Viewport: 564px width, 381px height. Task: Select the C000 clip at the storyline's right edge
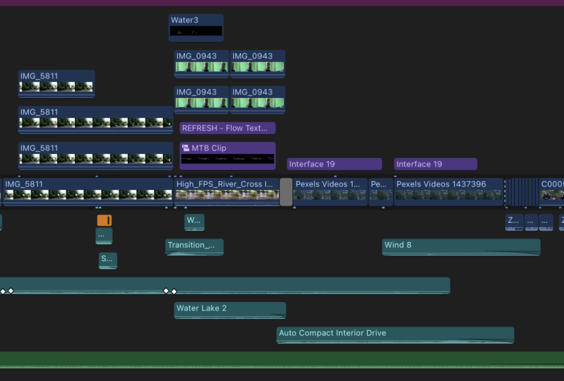(552, 192)
